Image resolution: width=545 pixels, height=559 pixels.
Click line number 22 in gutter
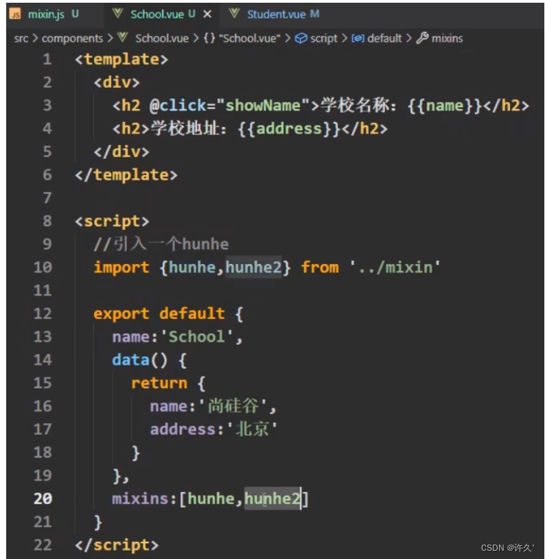(43, 545)
